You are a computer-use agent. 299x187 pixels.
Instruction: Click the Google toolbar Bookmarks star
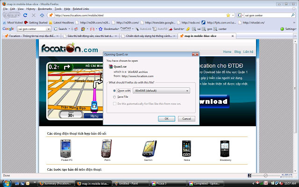(x=100, y=29)
